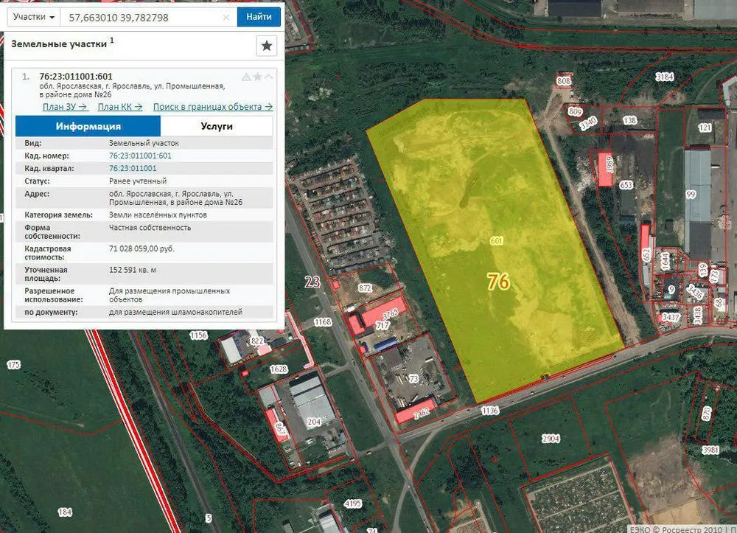Open favorites with the star button
The width and height of the screenshot is (737, 533).
click(267, 46)
